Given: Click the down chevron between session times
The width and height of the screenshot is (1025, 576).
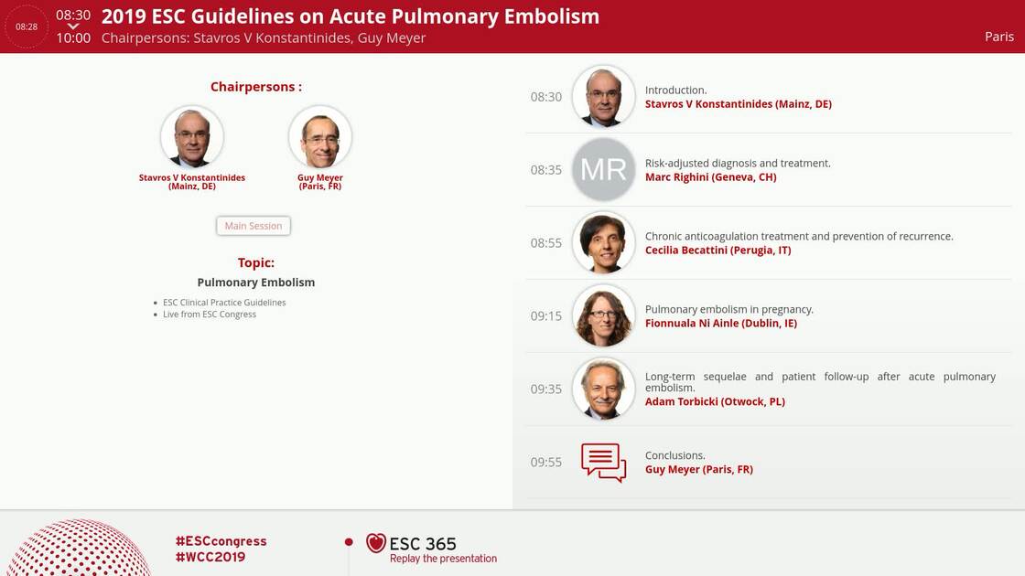Looking at the screenshot, I should 73,27.
